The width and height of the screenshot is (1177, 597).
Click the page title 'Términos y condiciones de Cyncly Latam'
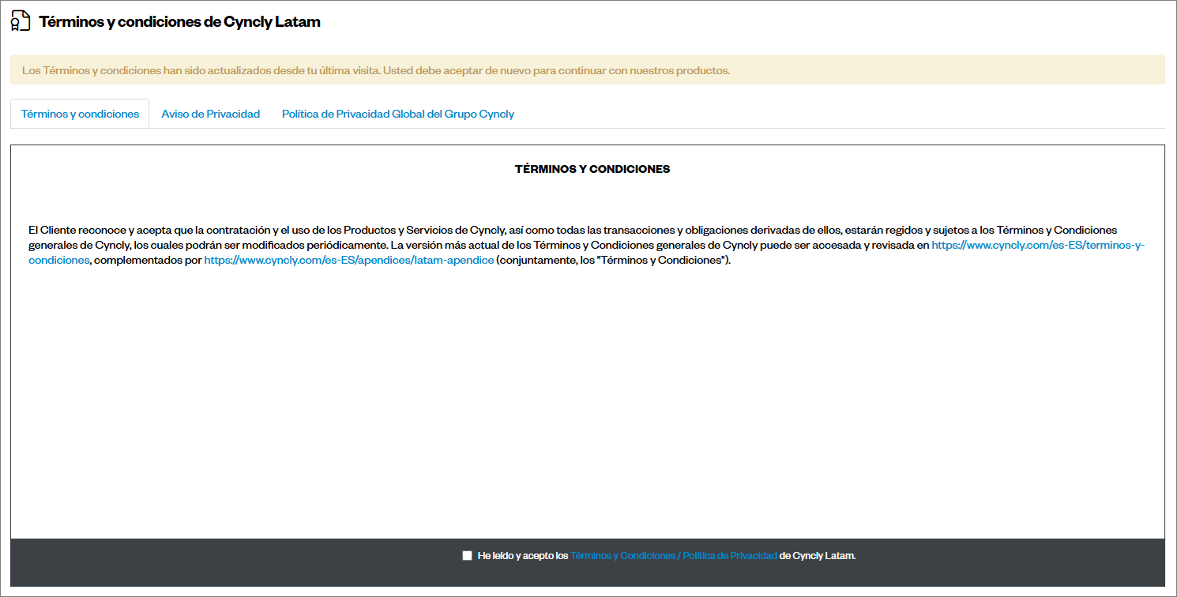click(180, 22)
